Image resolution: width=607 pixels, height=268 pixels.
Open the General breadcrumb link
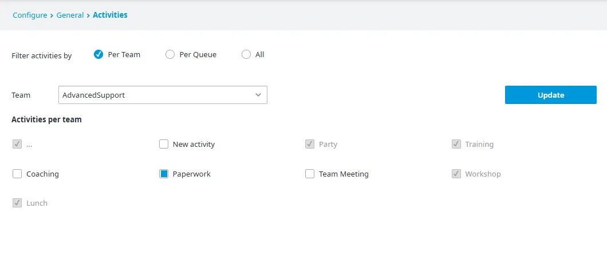tap(70, 15)
